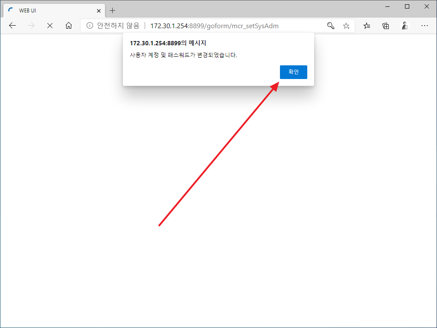Click the 안전하지 않음 security label
The image size is (437, 328).
coord(118,26)
